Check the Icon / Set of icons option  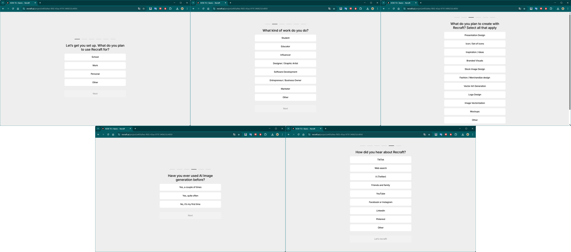(475, 44)
